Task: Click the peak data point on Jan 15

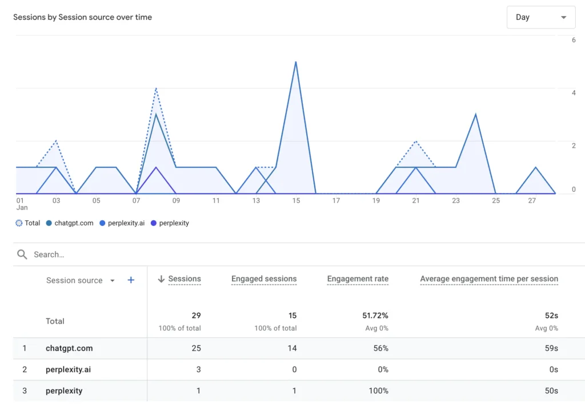Action: coord(296,62)
